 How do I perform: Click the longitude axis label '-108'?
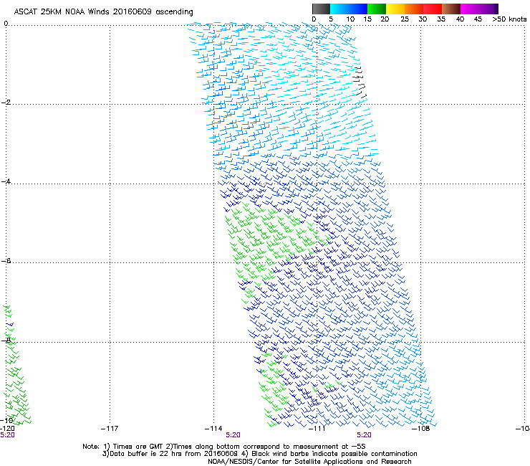421,429
